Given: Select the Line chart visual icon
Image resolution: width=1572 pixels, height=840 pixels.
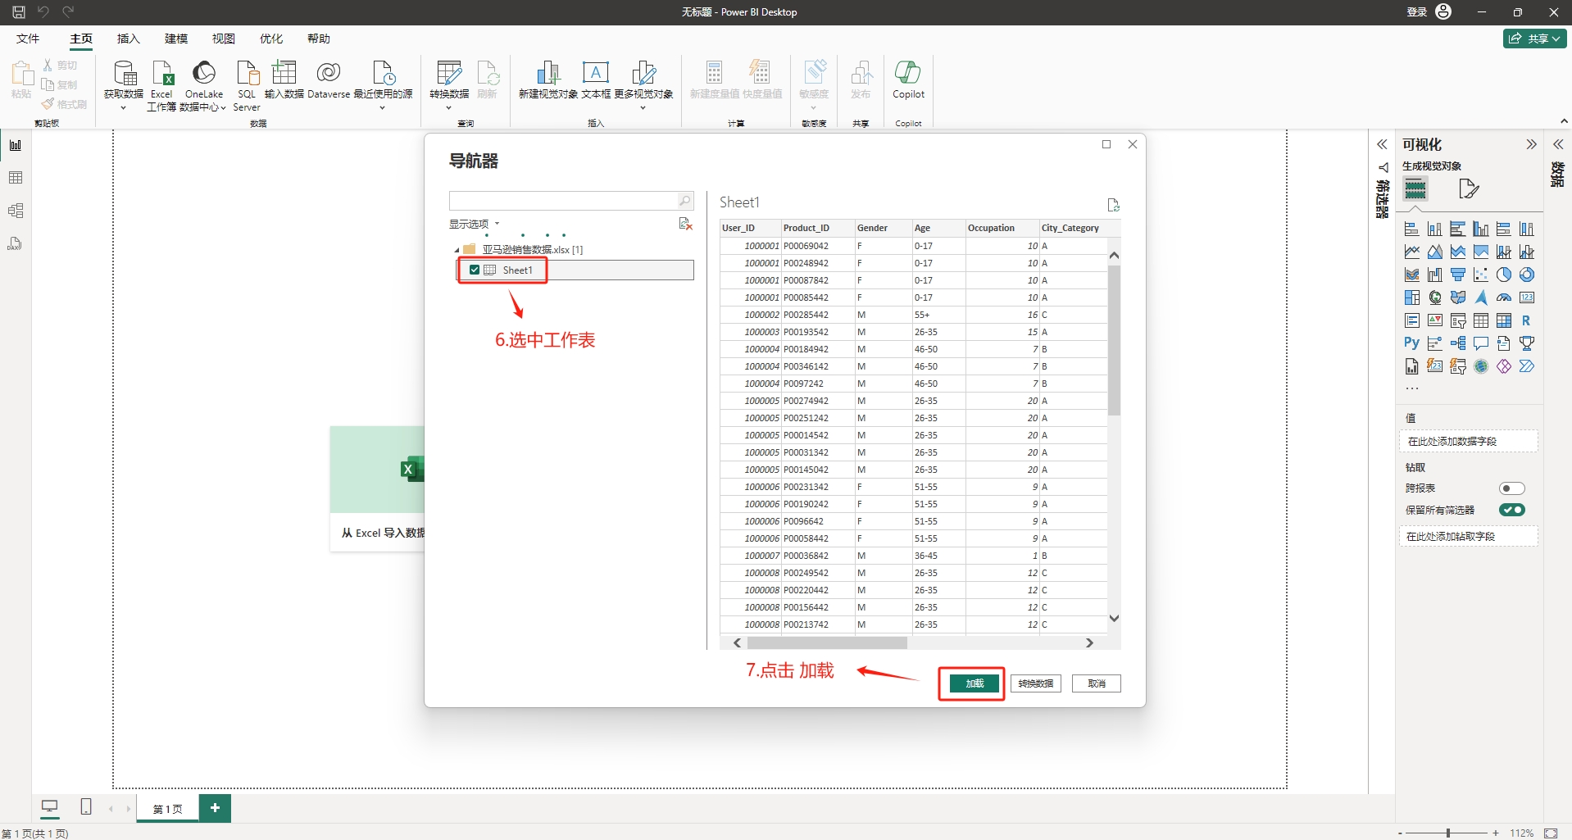Looking at the screenshot, I should click(x=1411, y=252).
